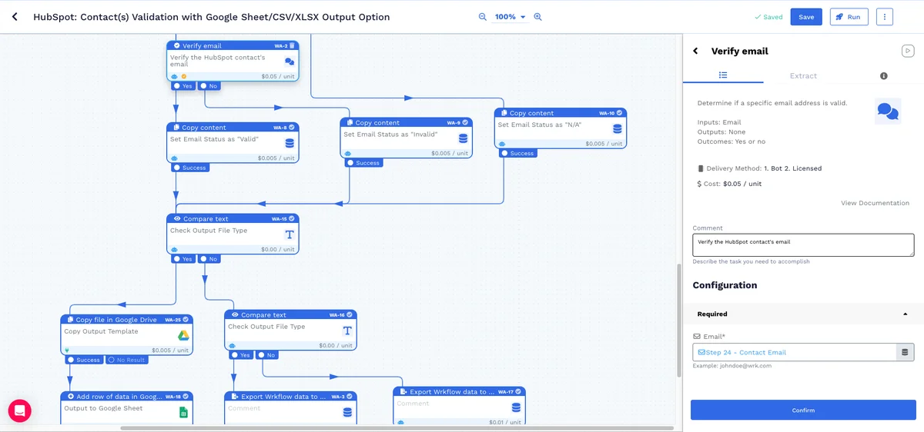Click the Copy content title of WA-8 node
The image size is (924, 432).
(204, 128)
